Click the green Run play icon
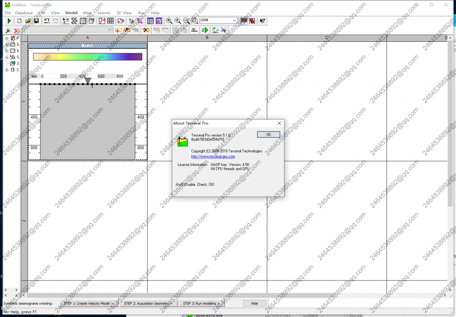 point(9,21)
